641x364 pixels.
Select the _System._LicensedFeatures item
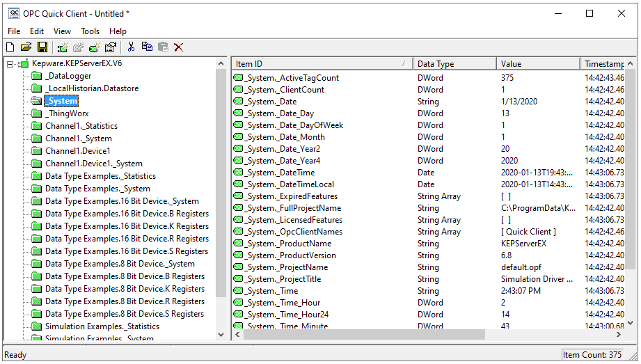pyautogui.click(x=294, y=220)
